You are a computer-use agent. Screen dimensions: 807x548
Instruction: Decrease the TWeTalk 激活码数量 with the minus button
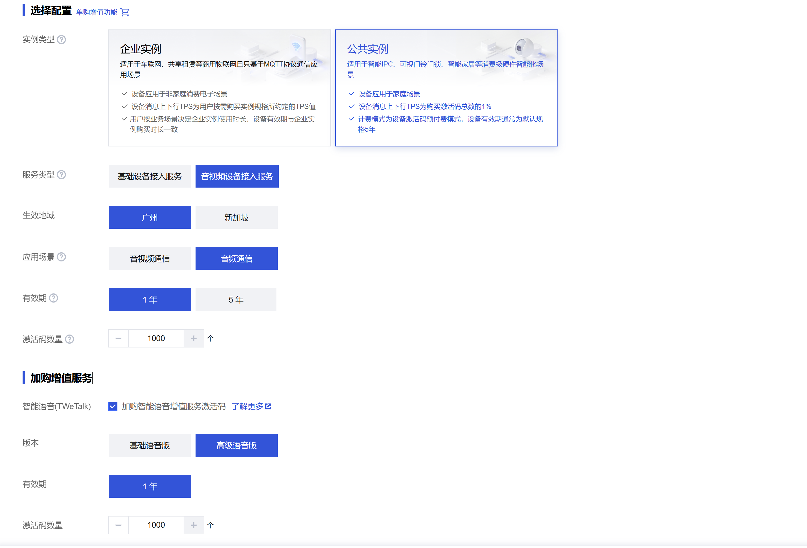[118, 525]
